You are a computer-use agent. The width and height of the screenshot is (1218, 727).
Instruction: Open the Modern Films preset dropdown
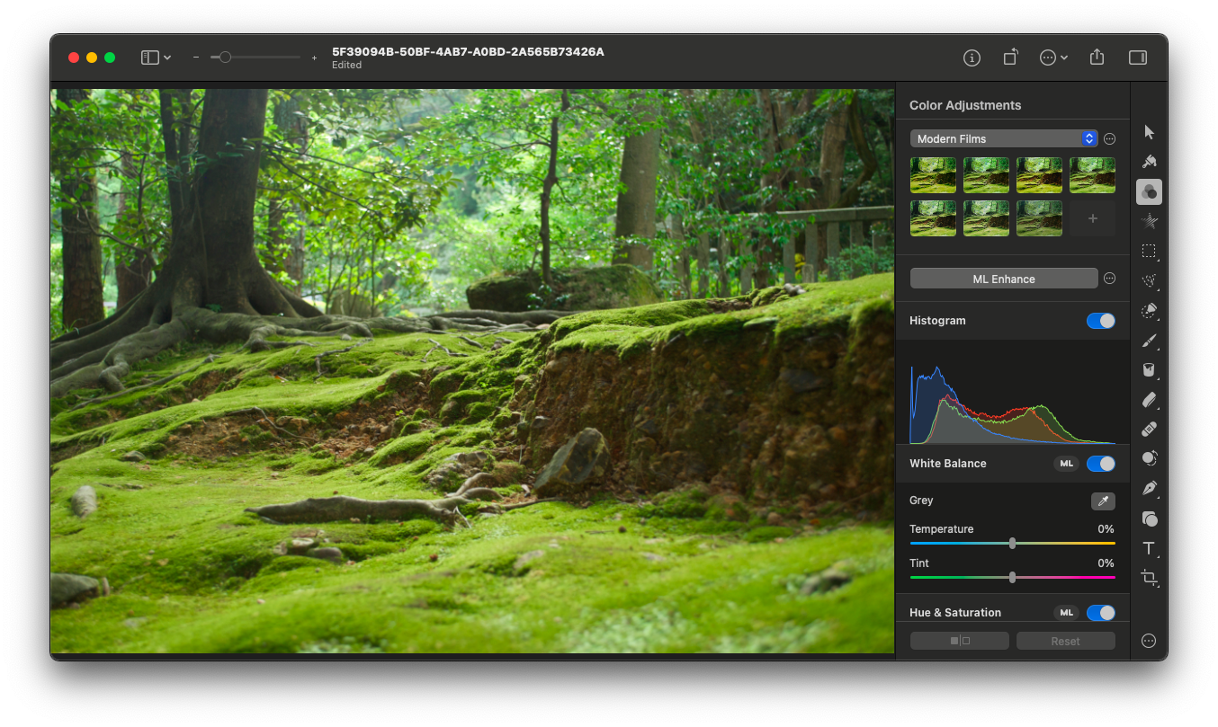click(1003, 138)
